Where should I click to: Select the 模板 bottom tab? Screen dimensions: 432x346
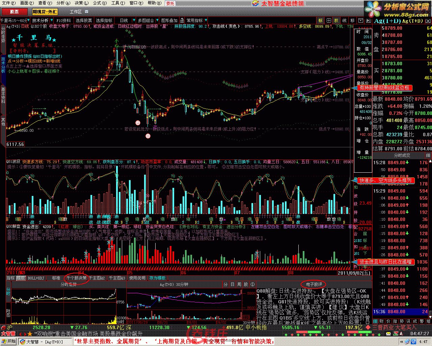21,278
